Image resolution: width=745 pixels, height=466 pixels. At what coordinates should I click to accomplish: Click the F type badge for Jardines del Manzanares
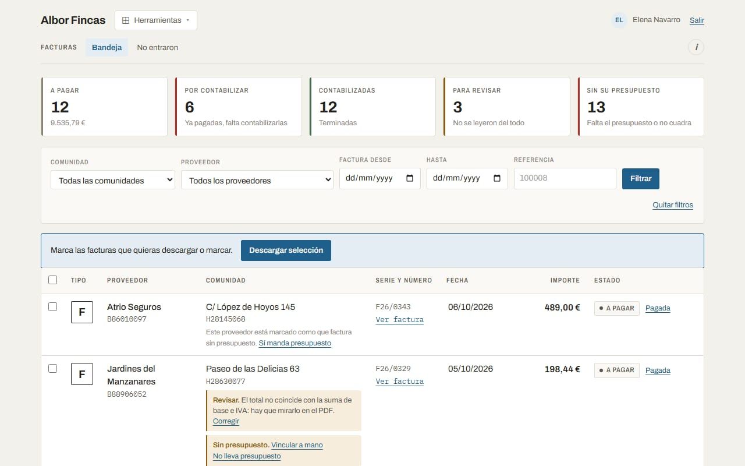82,374
